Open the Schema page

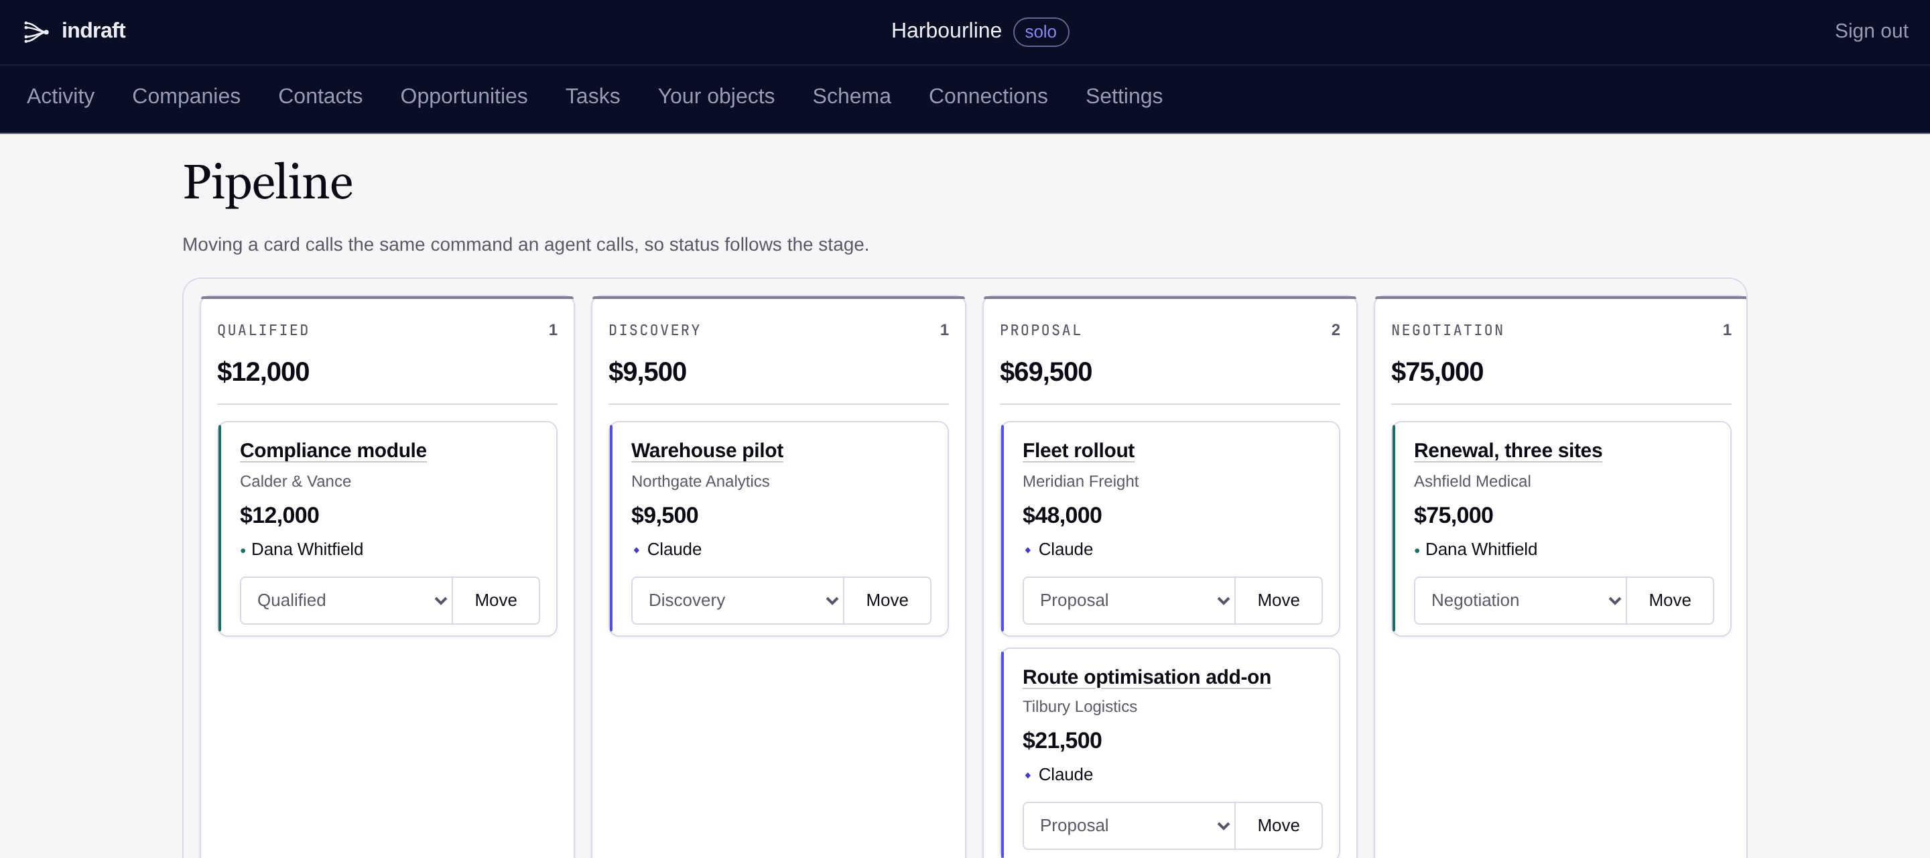point(852,96)
